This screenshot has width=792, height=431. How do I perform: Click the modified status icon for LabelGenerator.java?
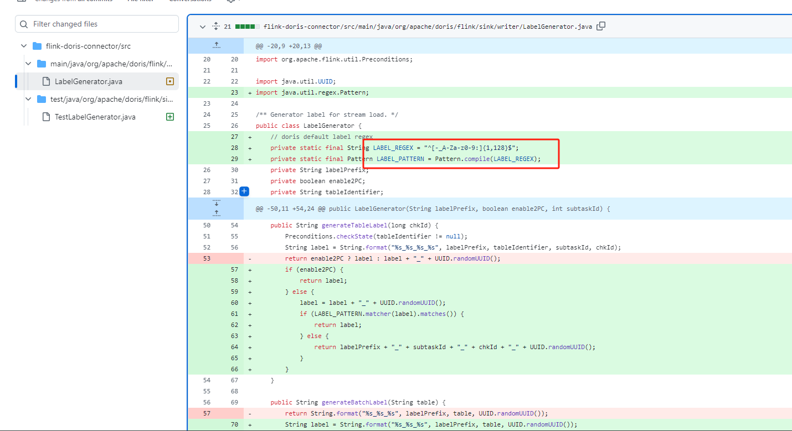[170, 81]
